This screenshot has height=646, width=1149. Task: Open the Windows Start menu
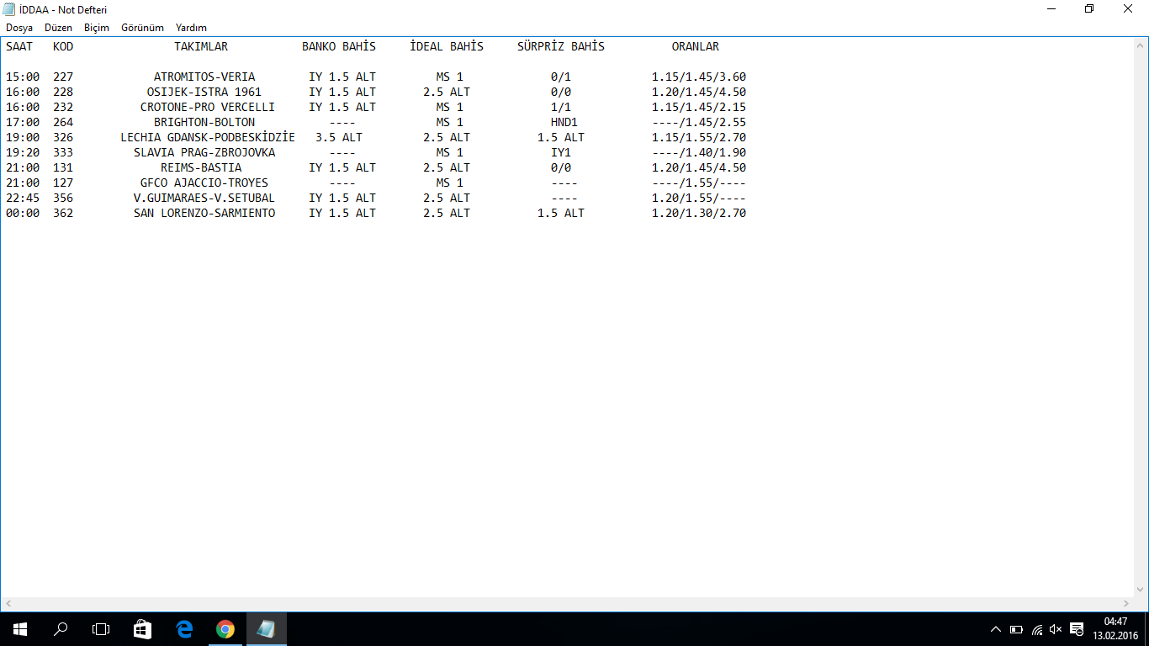pos(20,629)
